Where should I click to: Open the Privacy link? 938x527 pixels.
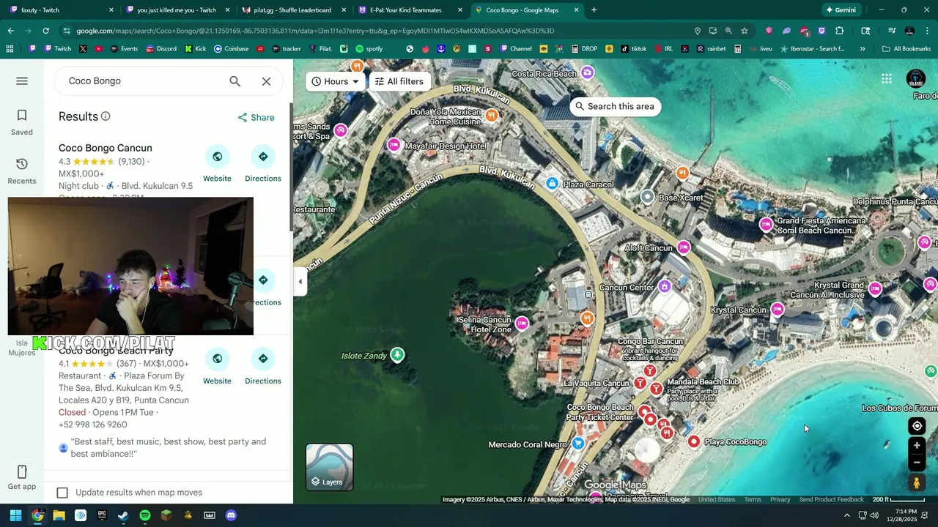[780, 499]
